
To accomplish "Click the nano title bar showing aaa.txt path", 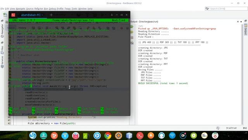I will (68, 20).
